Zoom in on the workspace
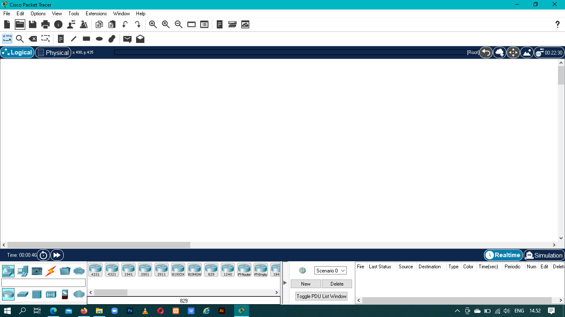Viewport: 565px width, 317px height. click(153, 24)
